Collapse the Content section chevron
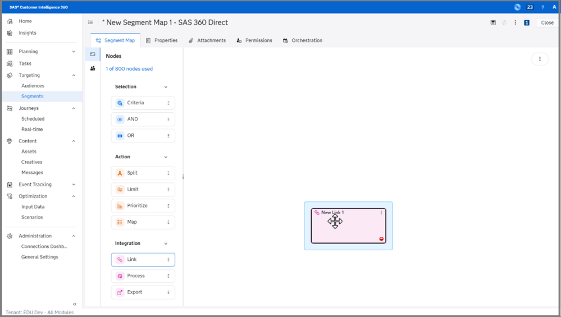This screenshot has width=561, height=317. coord(74,141)
